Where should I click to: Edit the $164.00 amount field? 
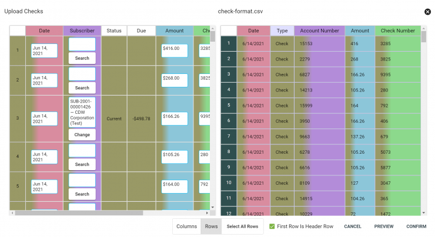(x=175, y=187)
